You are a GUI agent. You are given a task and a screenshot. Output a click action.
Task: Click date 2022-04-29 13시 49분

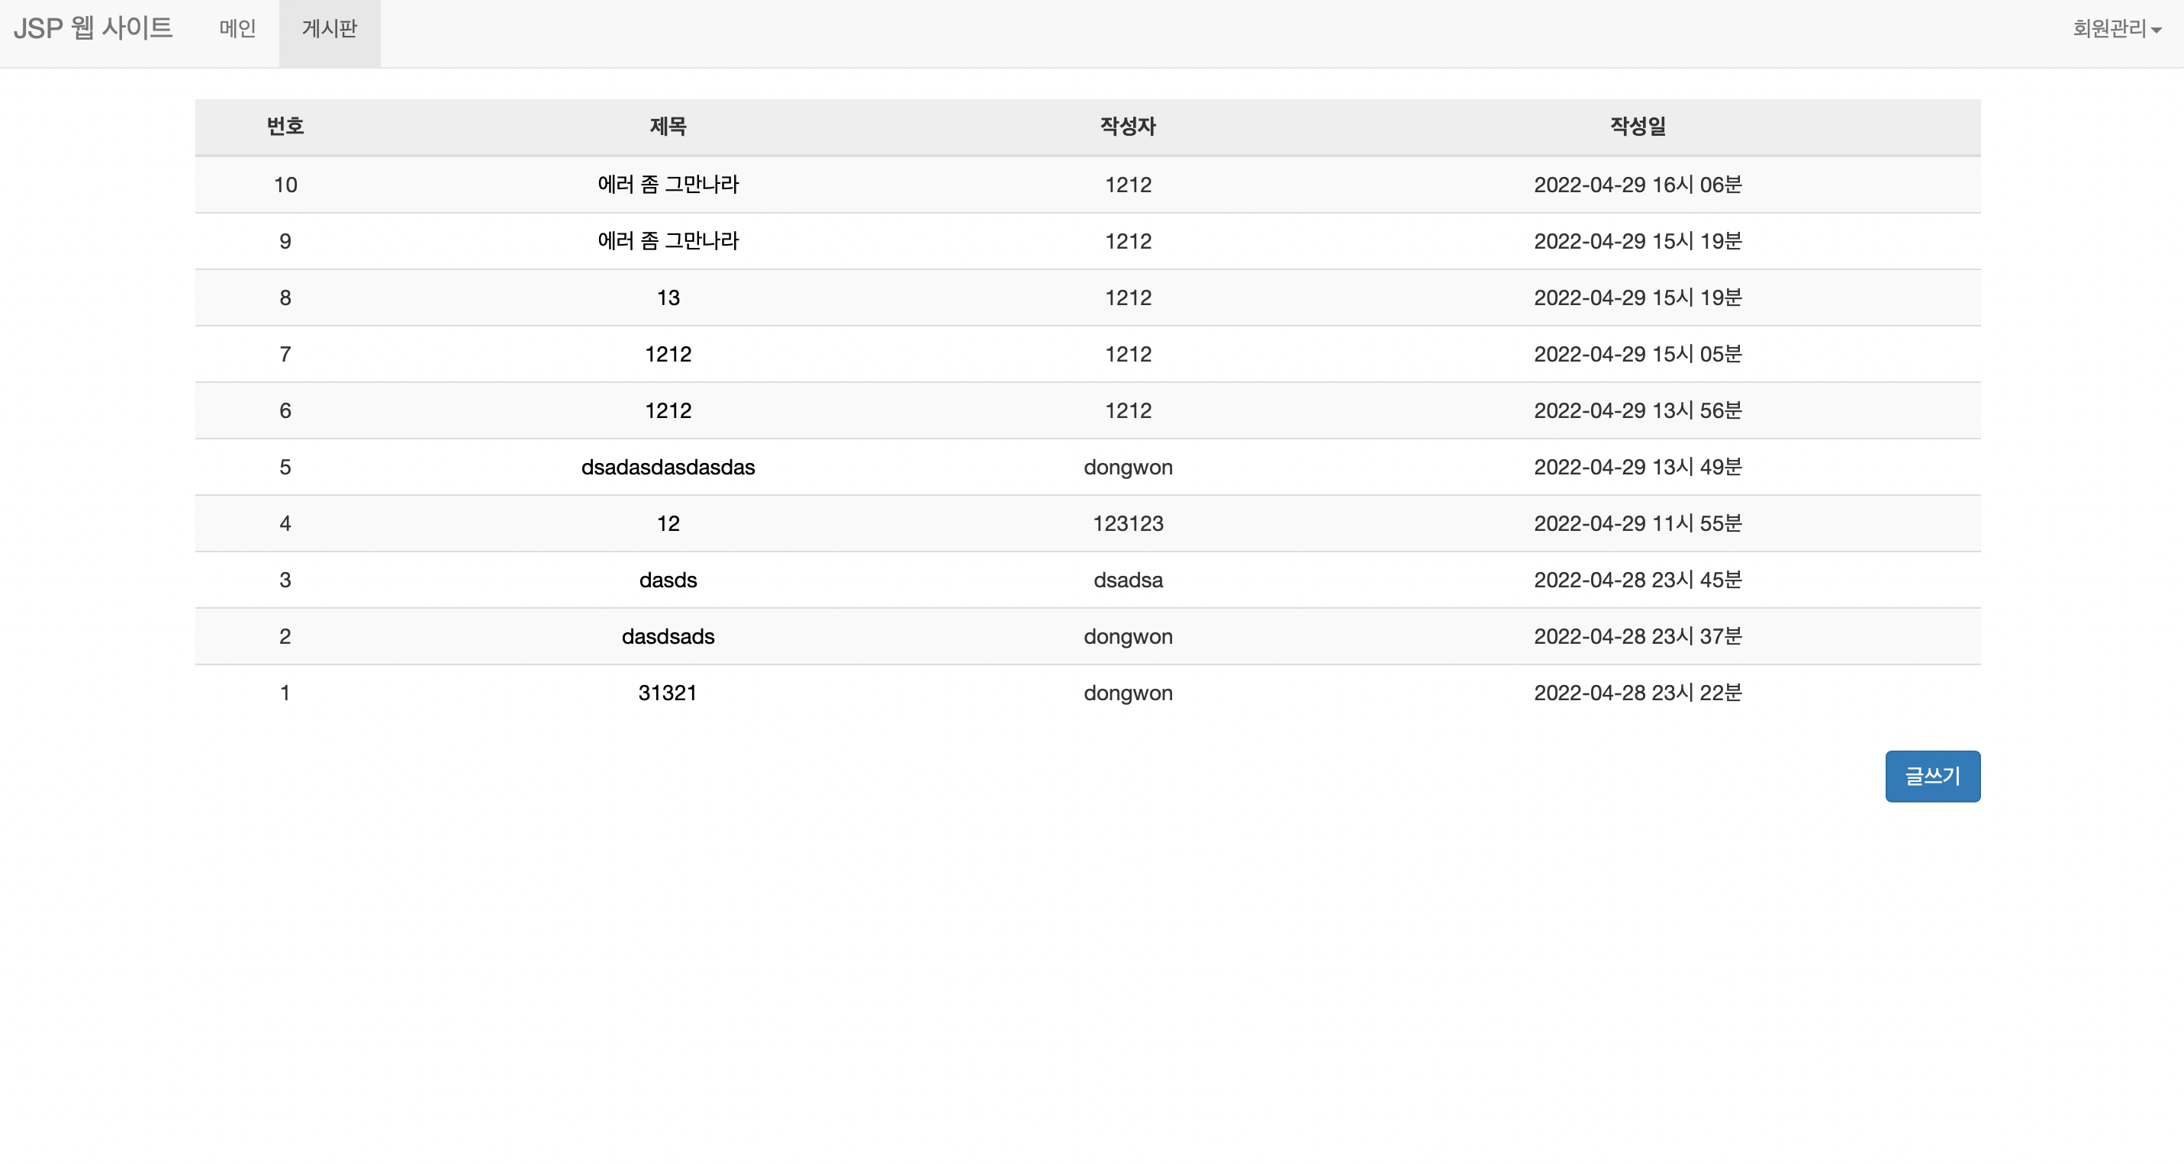[1638, 467]
